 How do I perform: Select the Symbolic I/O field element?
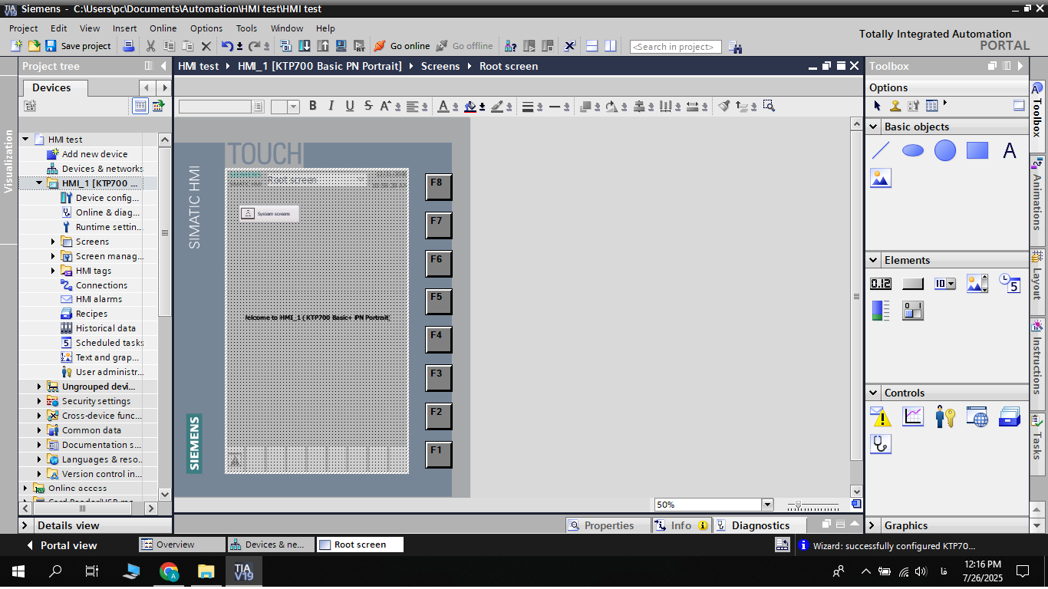point(945,284)
